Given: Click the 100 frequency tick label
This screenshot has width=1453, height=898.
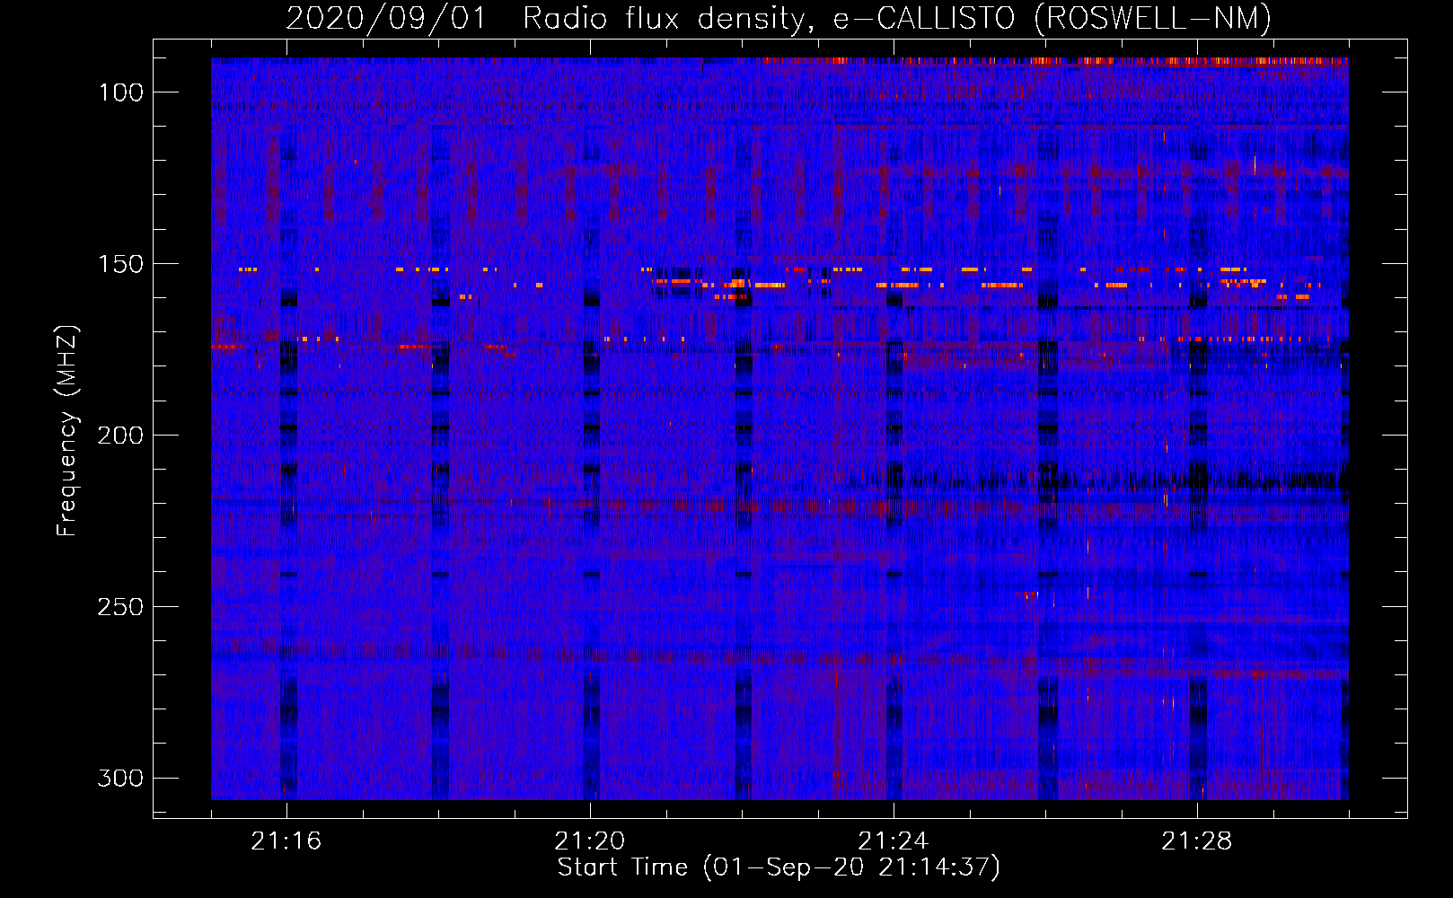Looking at the screenshot, I should click(x=121, y=92).
